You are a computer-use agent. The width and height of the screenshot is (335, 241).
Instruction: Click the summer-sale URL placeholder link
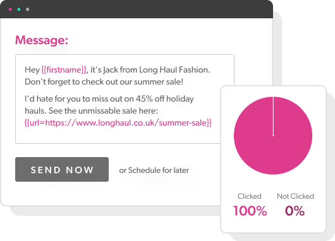pos(118,122)
